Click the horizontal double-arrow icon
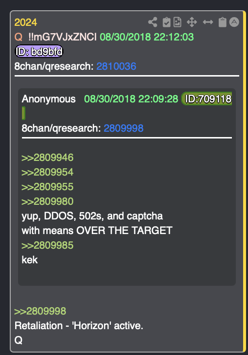 pyautogui.click(x=208, y=22)
